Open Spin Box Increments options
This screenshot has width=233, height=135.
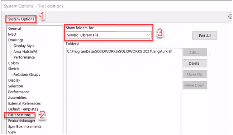click(25, 126)
